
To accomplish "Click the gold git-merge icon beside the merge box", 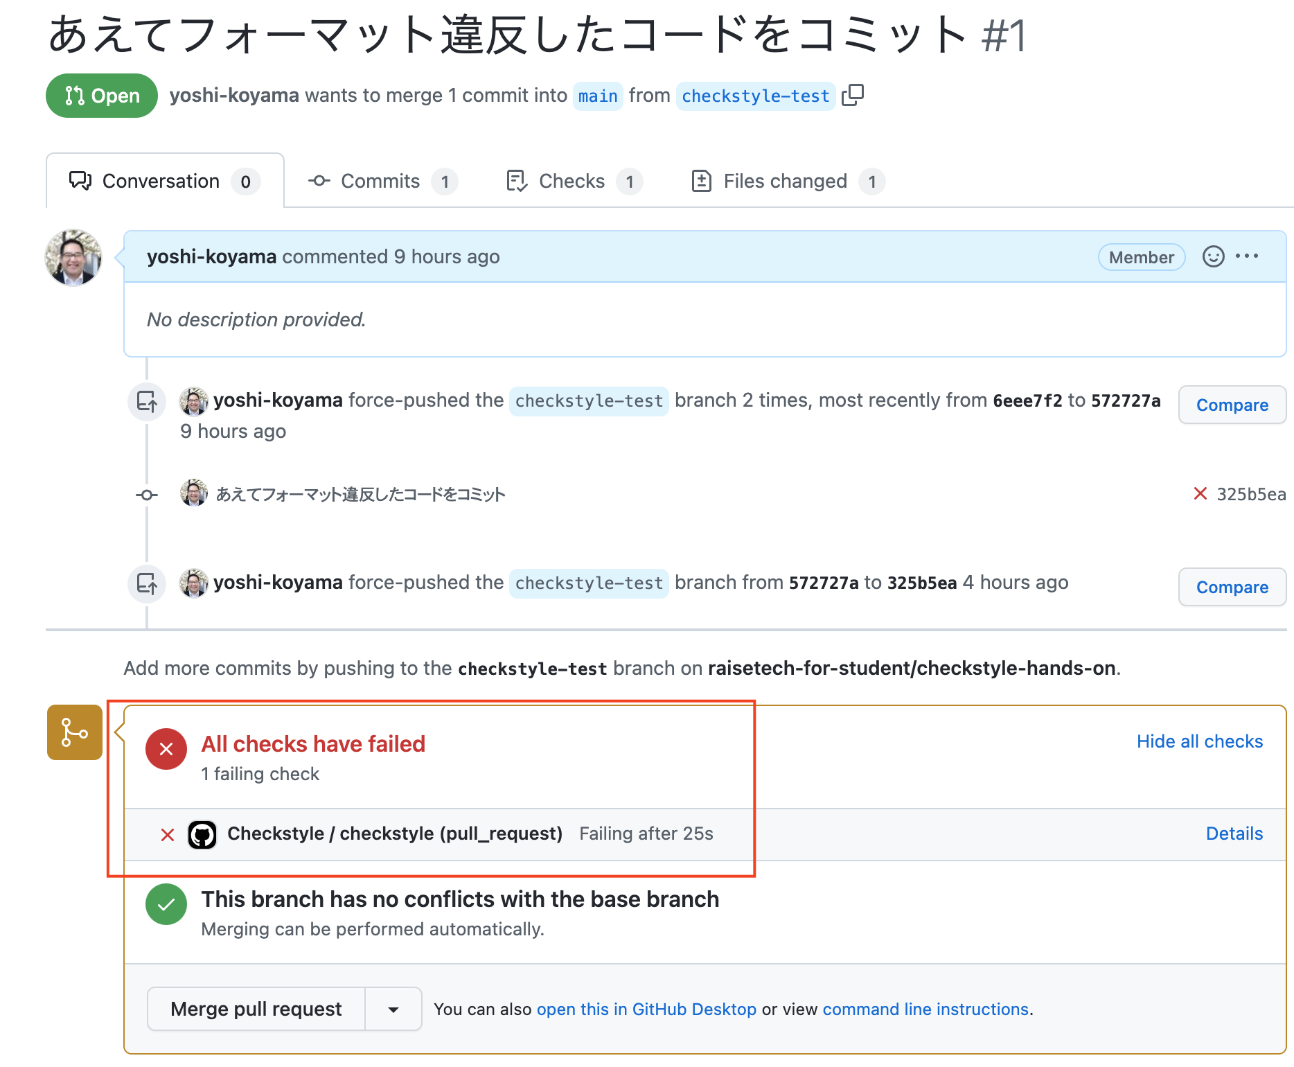I will 73,732.
